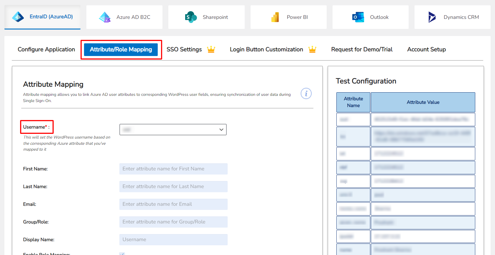Open the Request for Demo/Trial tab
The width and height of the screenshot is (495, 255).
tap(362, 49)
